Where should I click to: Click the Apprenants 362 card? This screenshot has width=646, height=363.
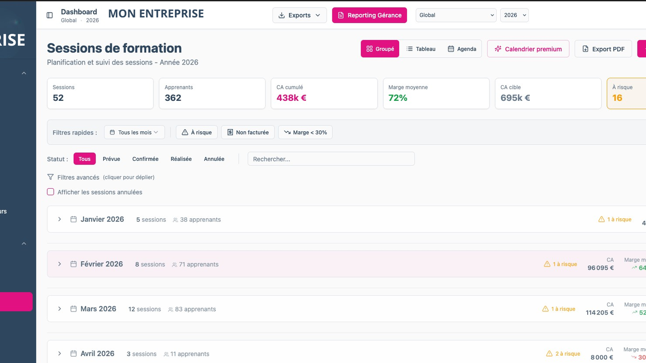pos(212,93)
